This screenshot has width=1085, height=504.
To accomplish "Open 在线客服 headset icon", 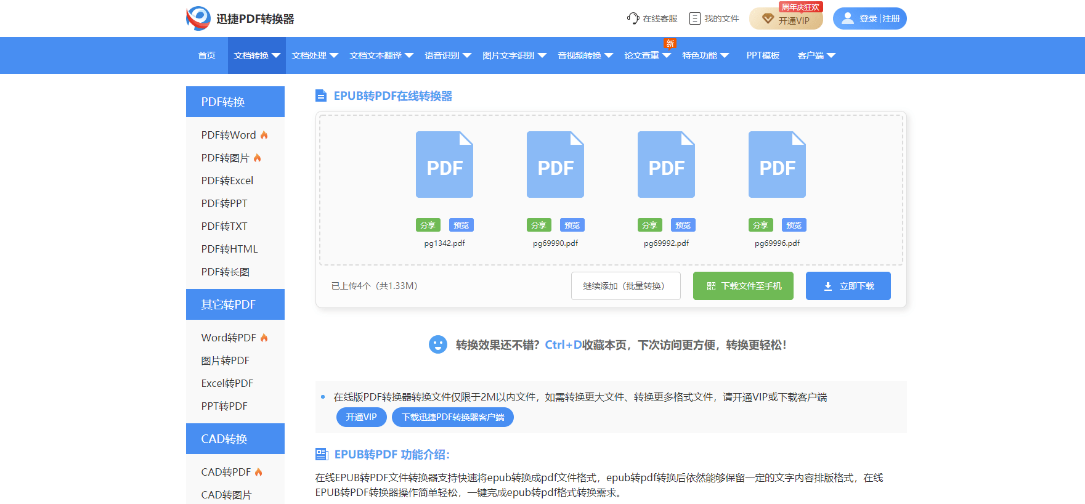I will click(633, 18).
